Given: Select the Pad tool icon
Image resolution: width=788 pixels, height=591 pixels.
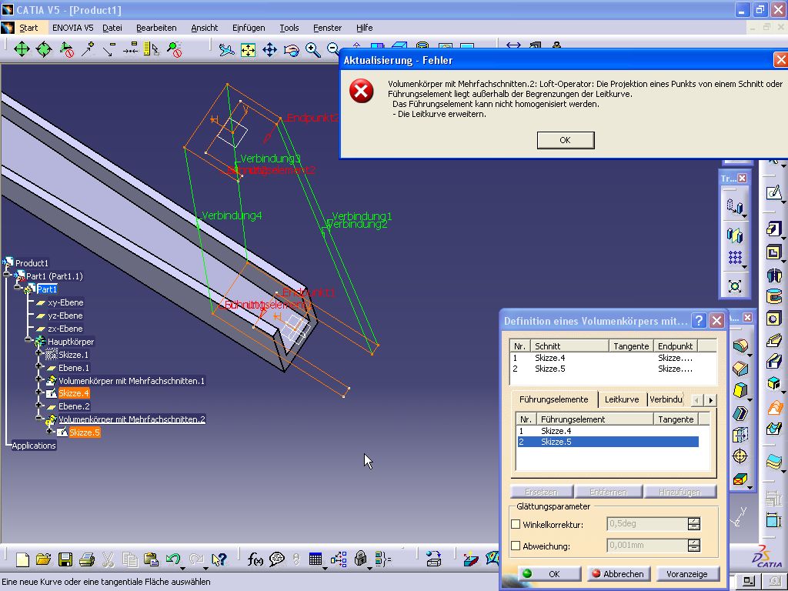Looking at the screenshot, I should 774,229.
